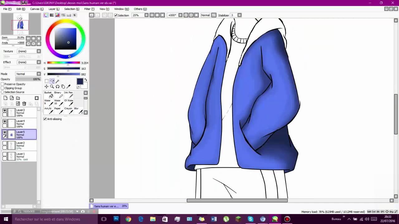The image size is (399, 224).
Task: Open the File menu
Action: pos(7,9)
